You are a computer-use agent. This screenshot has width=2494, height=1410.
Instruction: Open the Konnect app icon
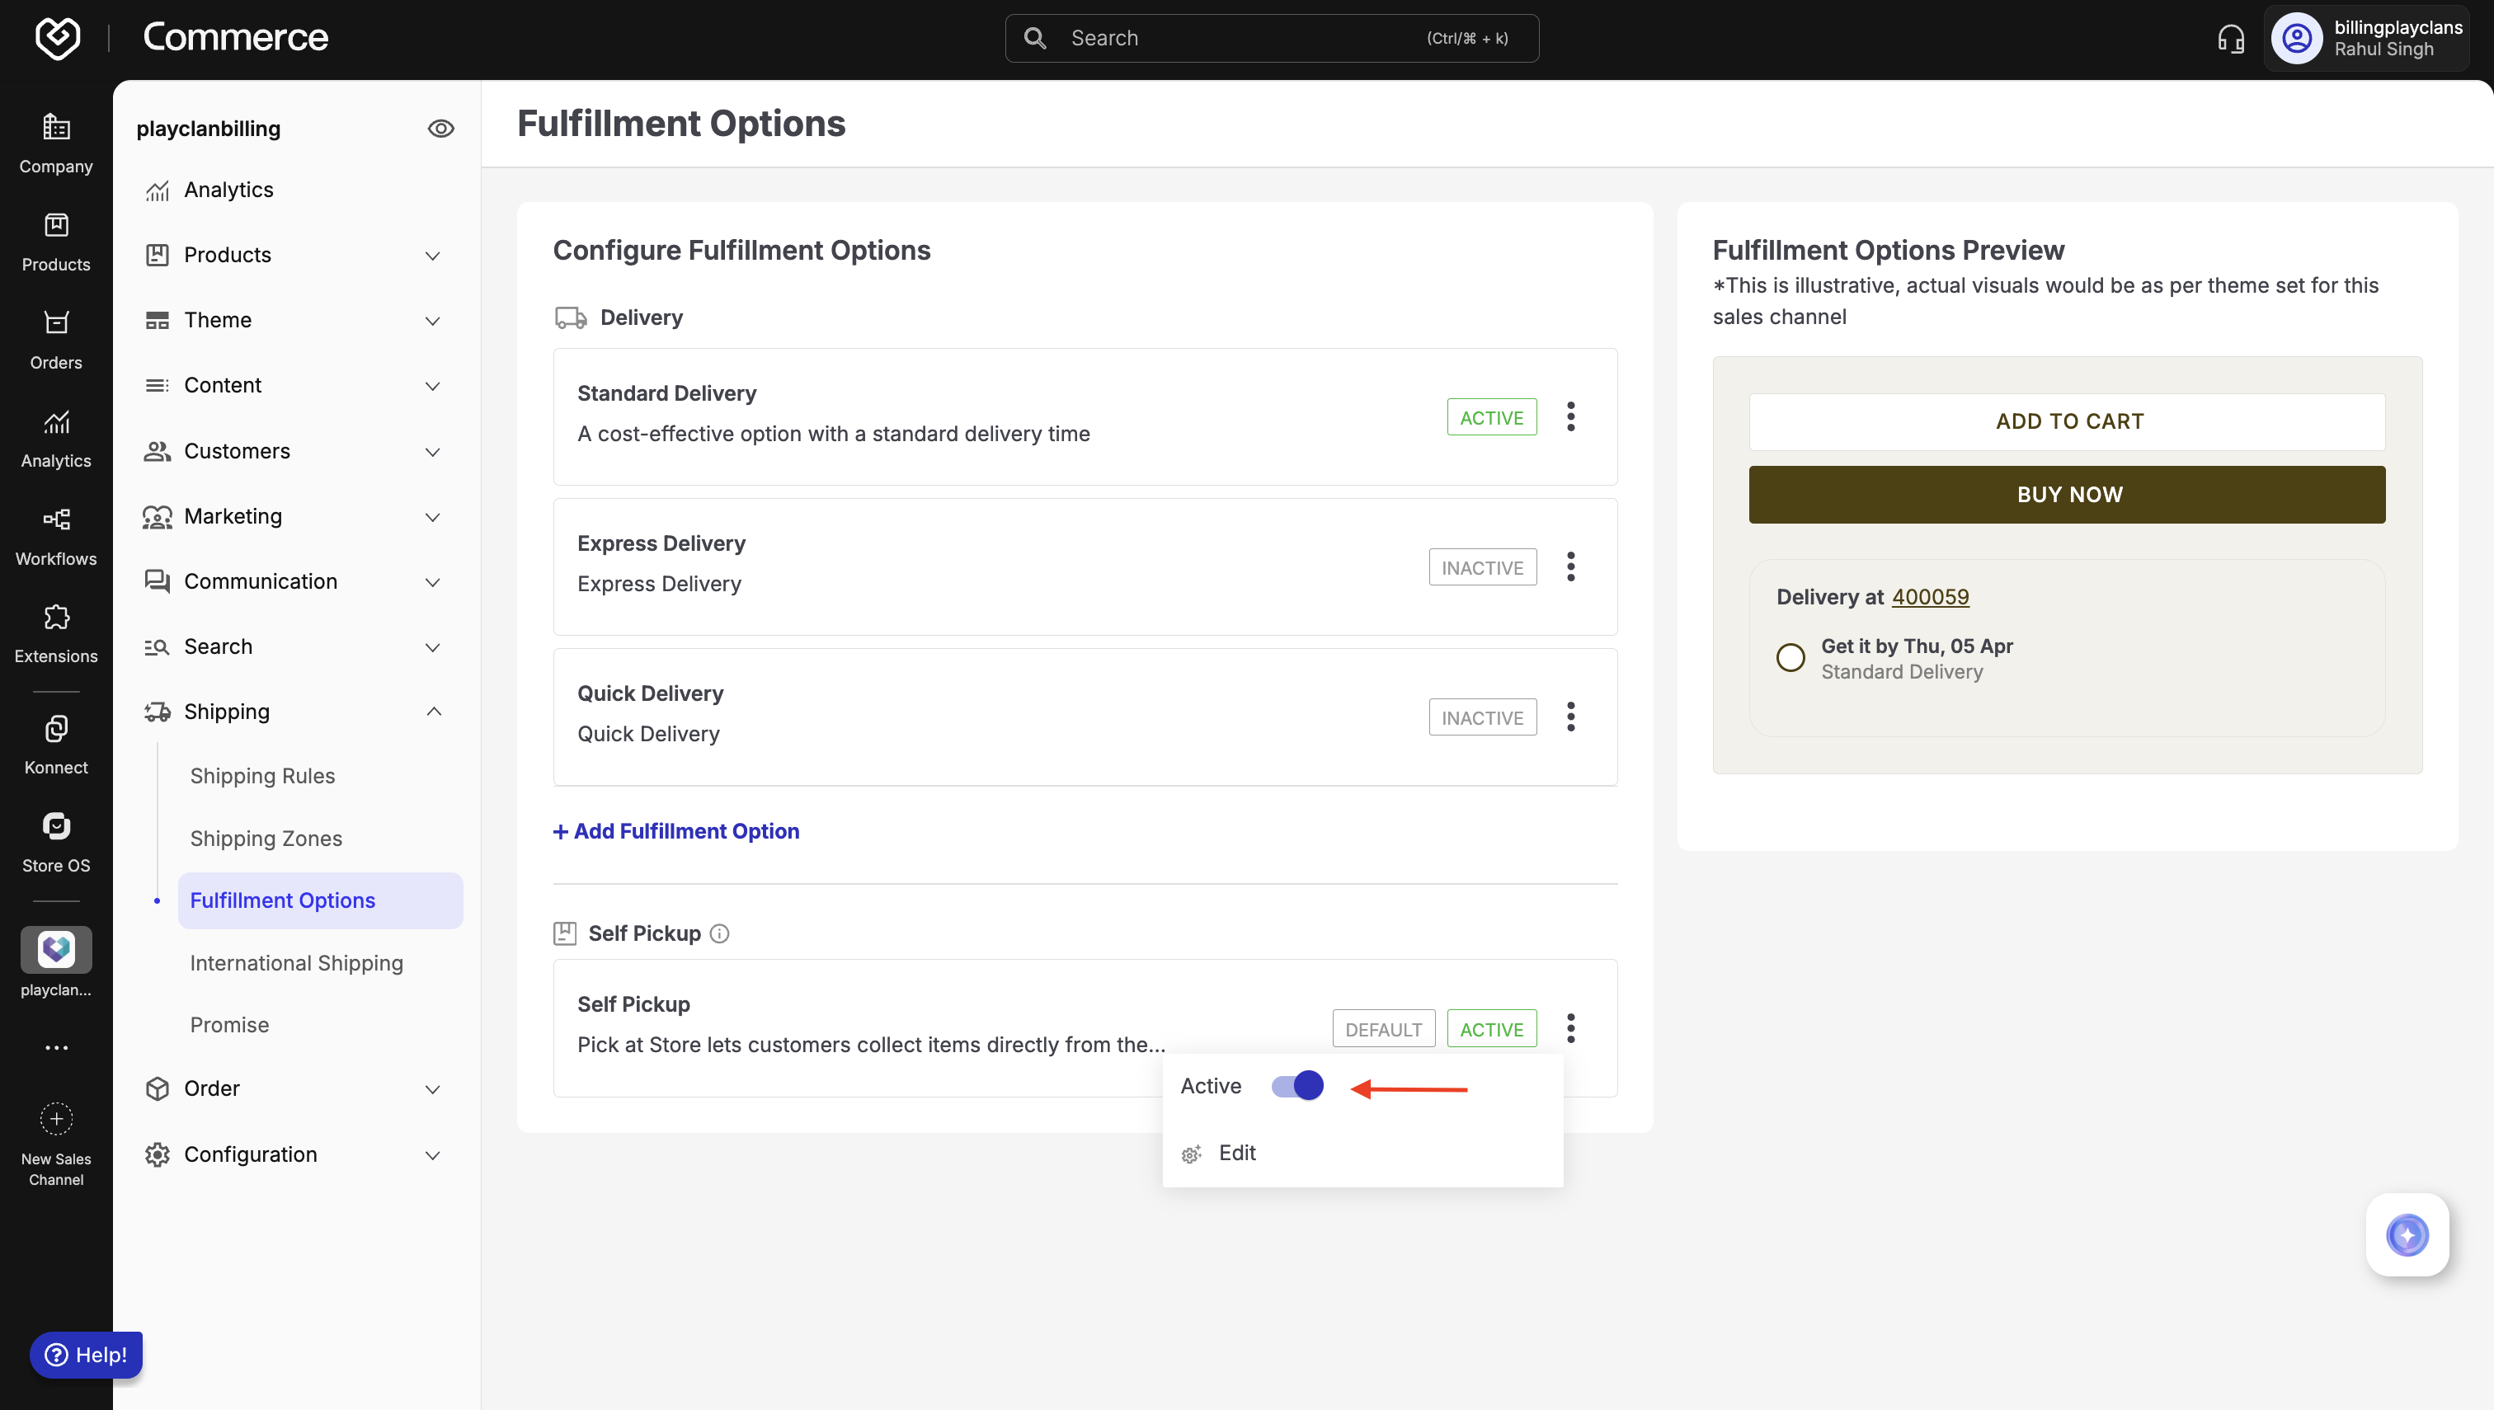tap(56, 729)
